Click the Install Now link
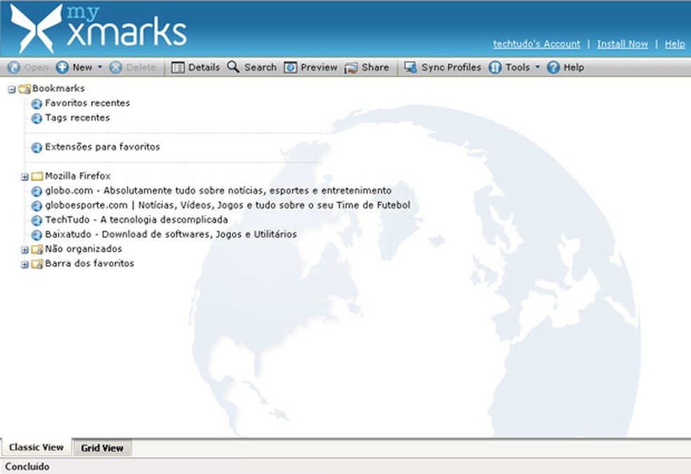Image resolution: width=691 pixels, height=474 pixels. 622,44
